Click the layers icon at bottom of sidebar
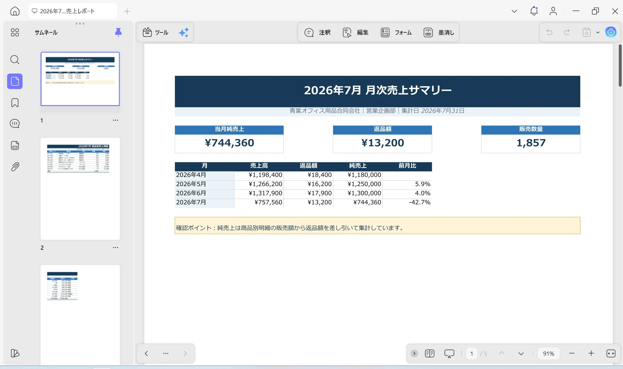 (x=15, y=353)
